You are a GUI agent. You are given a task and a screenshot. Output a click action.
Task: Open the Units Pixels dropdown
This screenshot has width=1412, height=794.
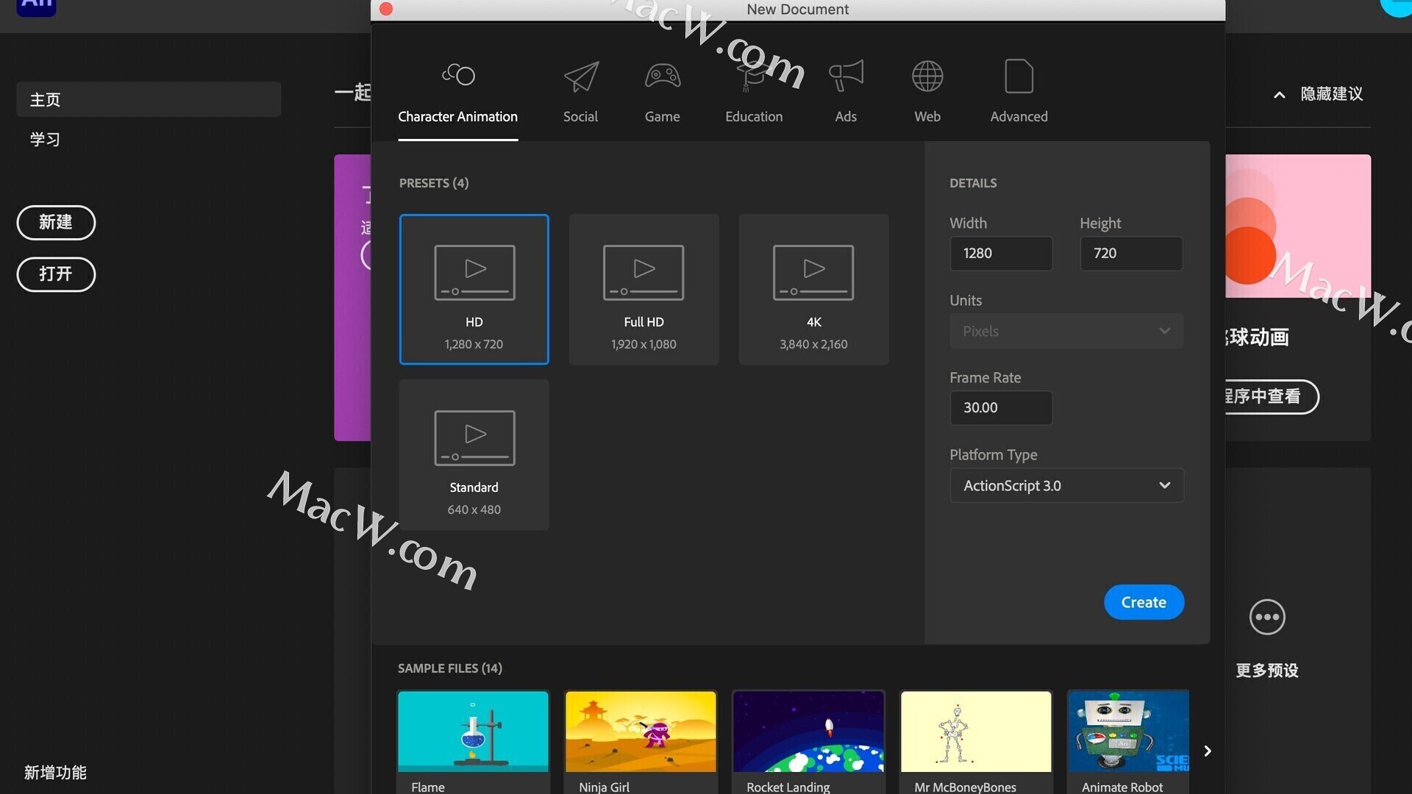click(x=1066, y=331)
